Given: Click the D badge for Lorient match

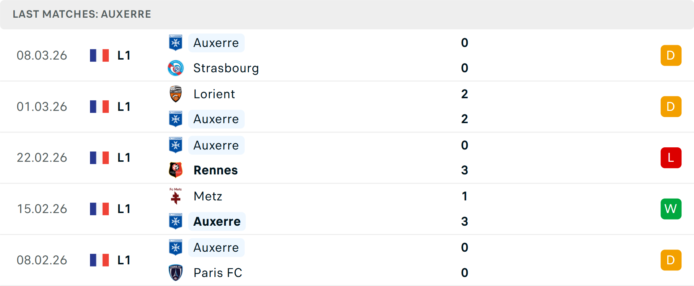Looking at the screenshot, I should [x=671, y=107].
